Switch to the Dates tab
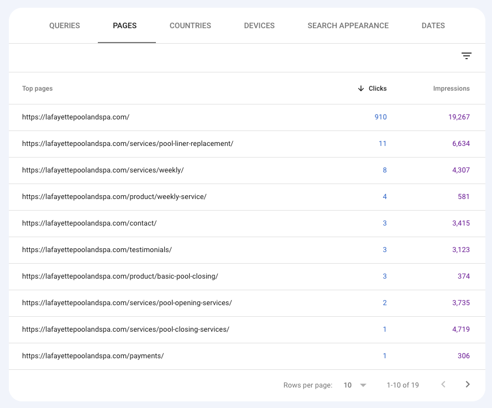The height and width of the screenshot is (408, 492). (x=433, y=26)
